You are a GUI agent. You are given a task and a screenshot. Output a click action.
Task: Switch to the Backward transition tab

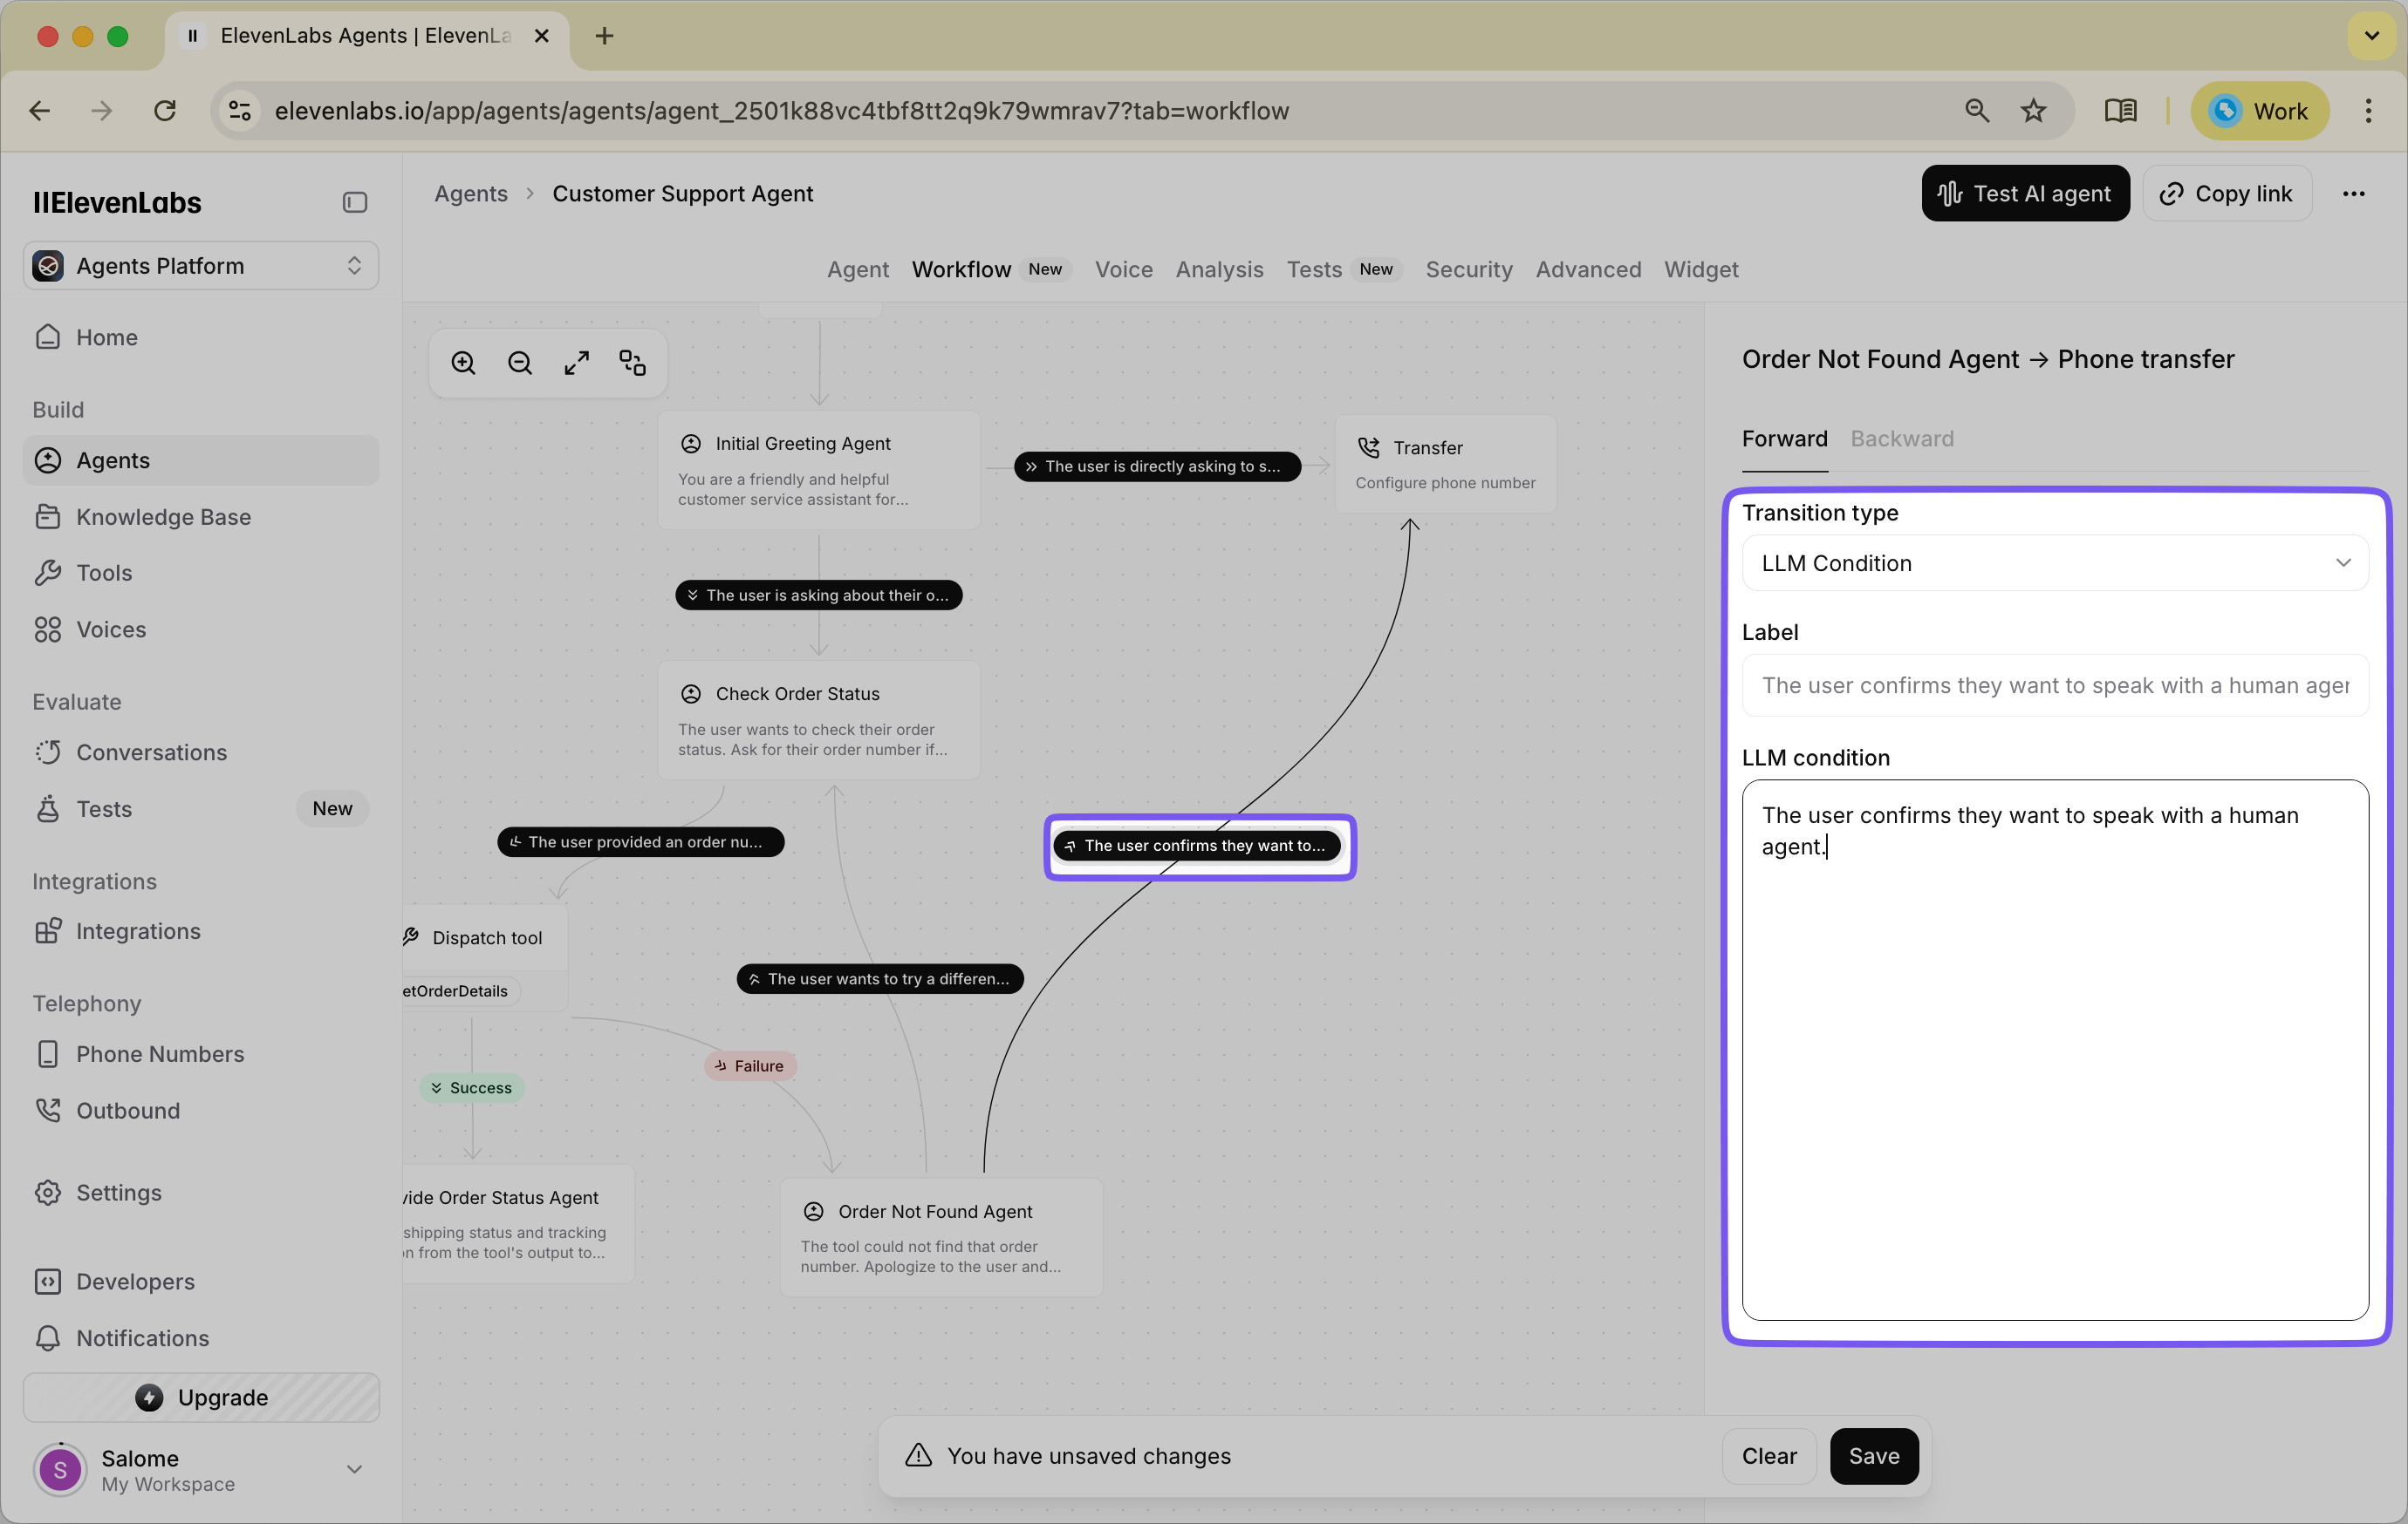pyautogui.click(x=1901, y=439)
